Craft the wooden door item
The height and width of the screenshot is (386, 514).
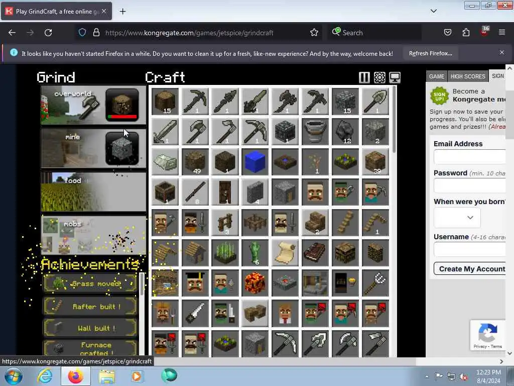(x=225, y=192)
